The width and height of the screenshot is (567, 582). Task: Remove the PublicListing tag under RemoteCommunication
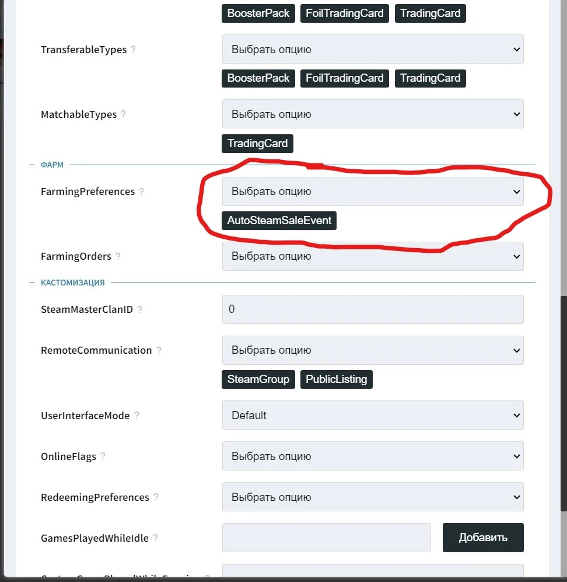pyautogui.click(x=337, y=379)
